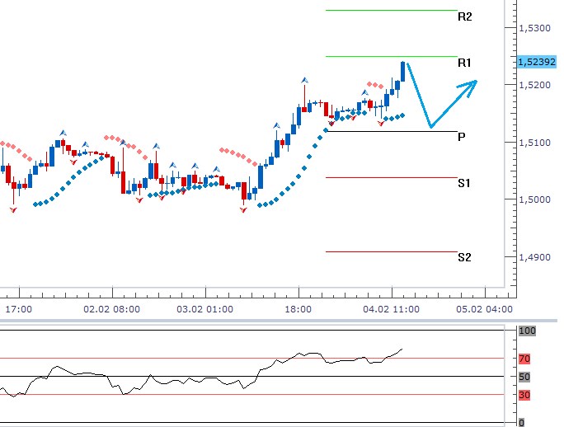Image resolution: width=564 pixels, height=427 pixels.
Task: Click the blue forecast arrow head
Action: click(x=472, y=83)
